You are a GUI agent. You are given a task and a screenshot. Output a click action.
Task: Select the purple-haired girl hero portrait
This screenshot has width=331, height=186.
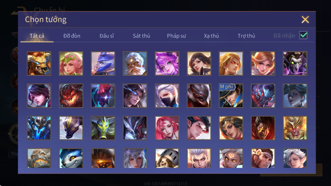(167, 64)
